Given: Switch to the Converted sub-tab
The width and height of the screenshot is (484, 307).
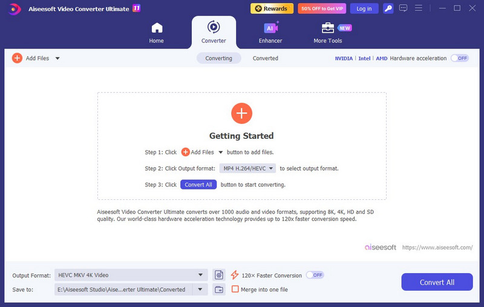Looking at the screenshot, I should coord(266,58).
